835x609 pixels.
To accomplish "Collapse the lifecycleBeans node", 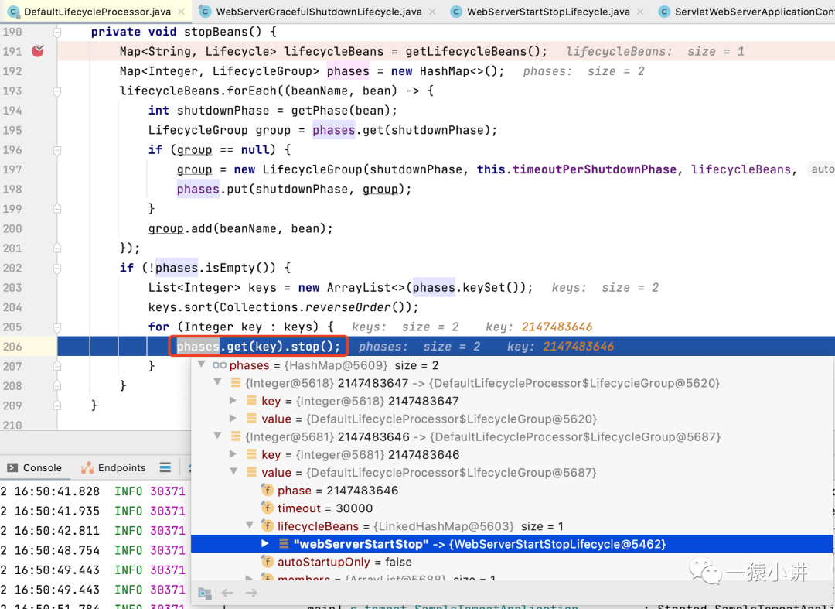I will coord(249,526).
